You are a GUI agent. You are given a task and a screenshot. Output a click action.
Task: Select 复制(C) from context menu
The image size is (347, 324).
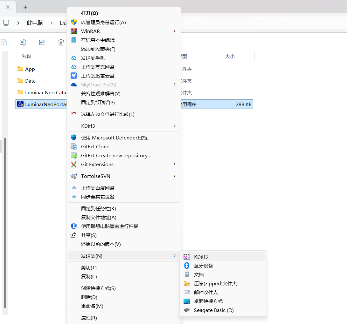coord(124,276)
